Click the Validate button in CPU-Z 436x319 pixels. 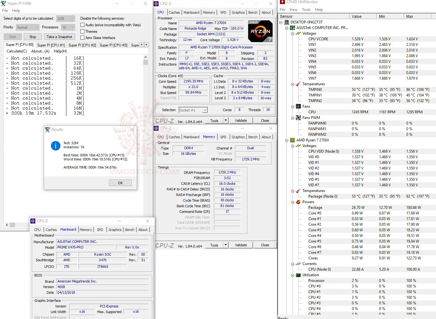tap(241, 120)
